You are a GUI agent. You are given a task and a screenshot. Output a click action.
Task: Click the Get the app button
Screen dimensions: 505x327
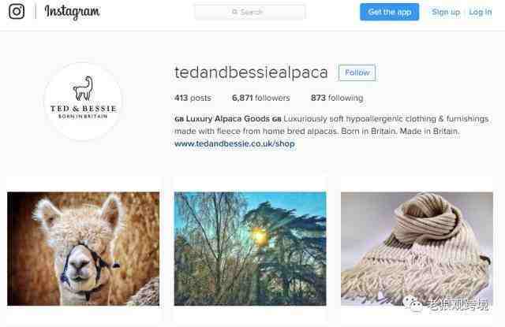pyautogui.click(x=389, y=12)
